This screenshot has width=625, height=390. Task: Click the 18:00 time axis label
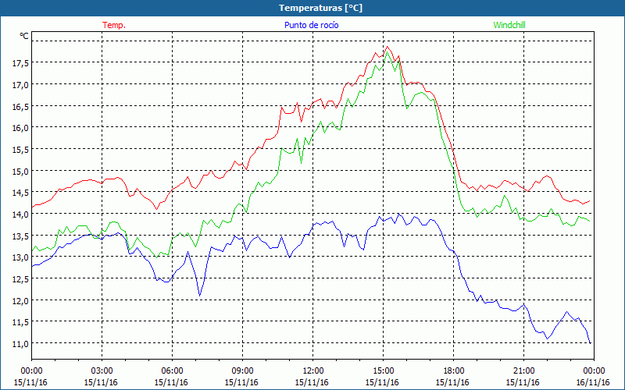(454, 371)
